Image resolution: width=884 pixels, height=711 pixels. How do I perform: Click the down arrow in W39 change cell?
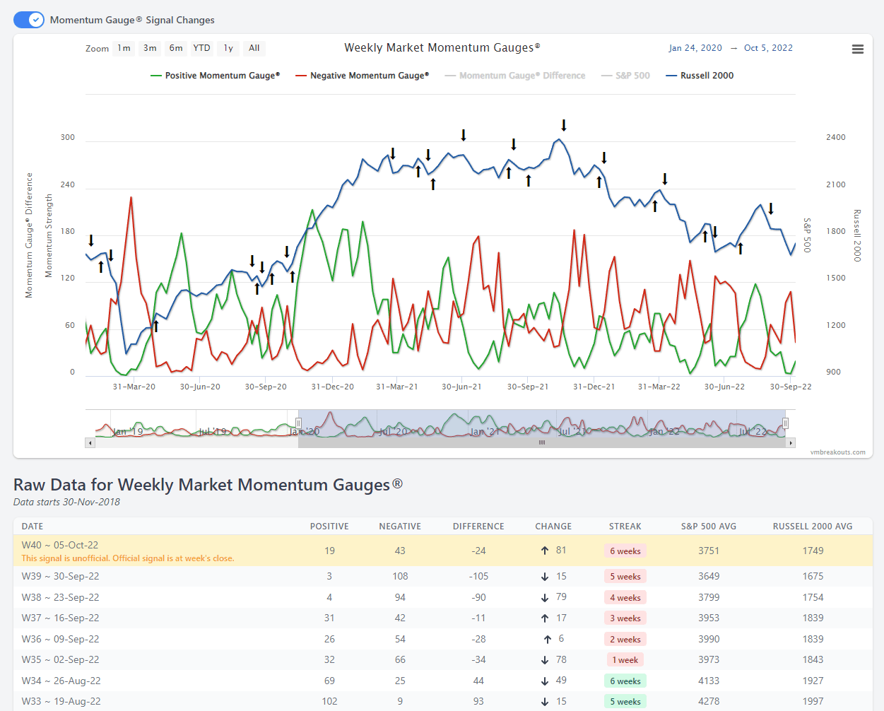[x=545, y=577]
